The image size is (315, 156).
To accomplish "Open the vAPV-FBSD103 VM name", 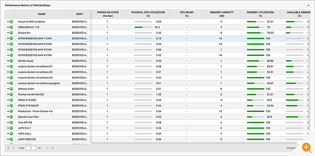I will pos(27,139).
